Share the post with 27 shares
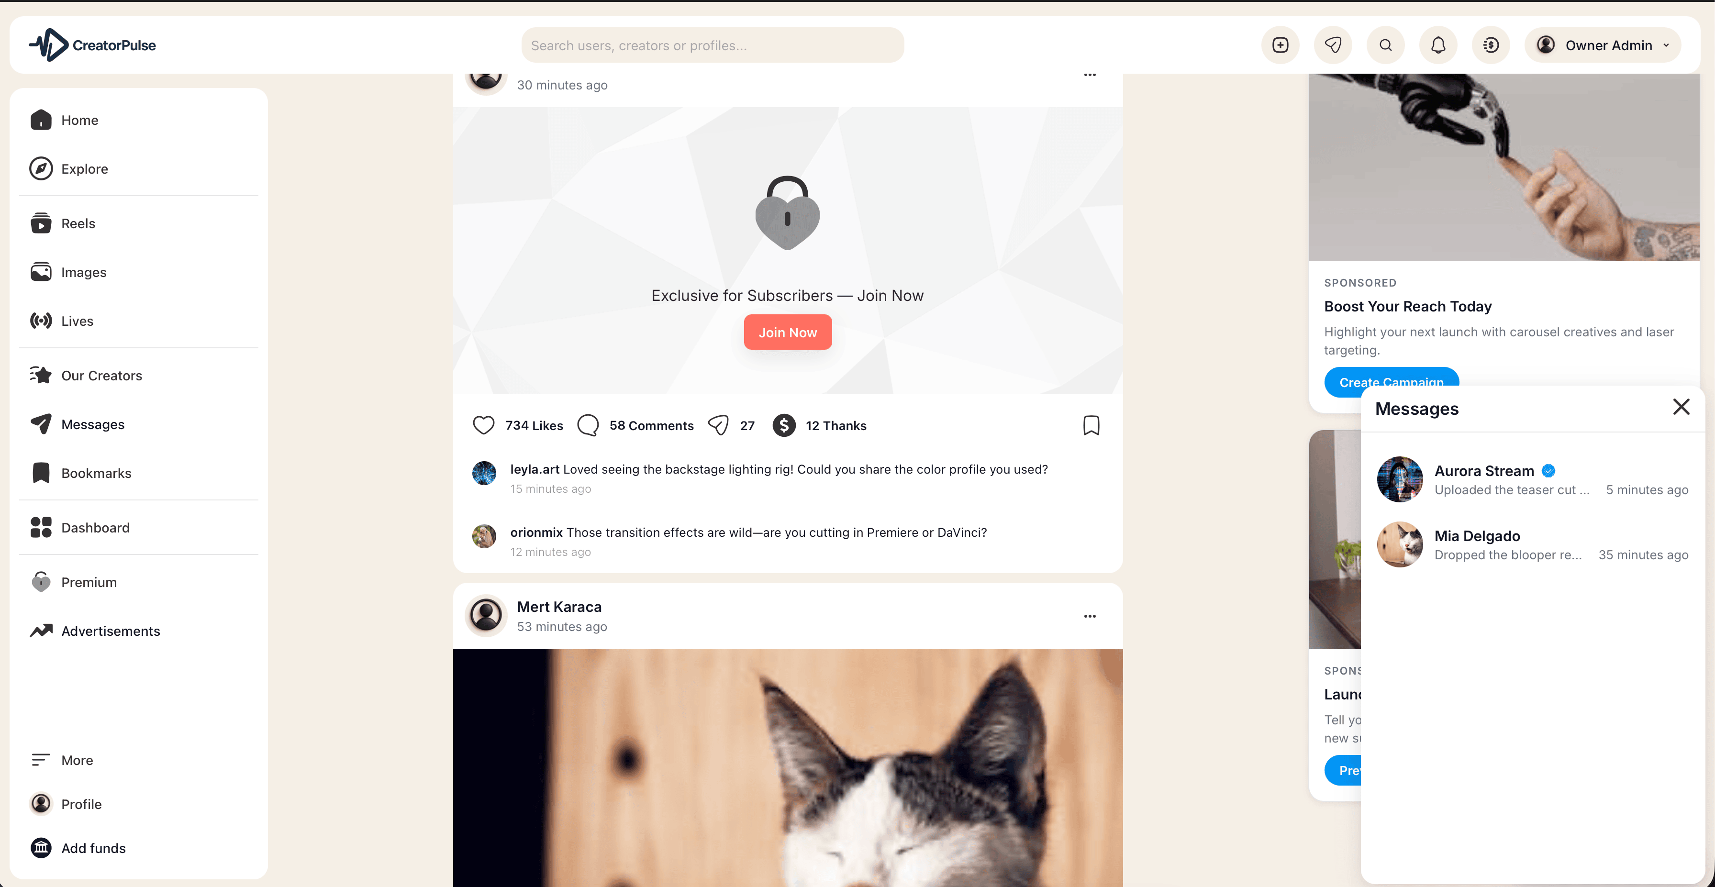The image size is (1715, 887). (718, 425)
